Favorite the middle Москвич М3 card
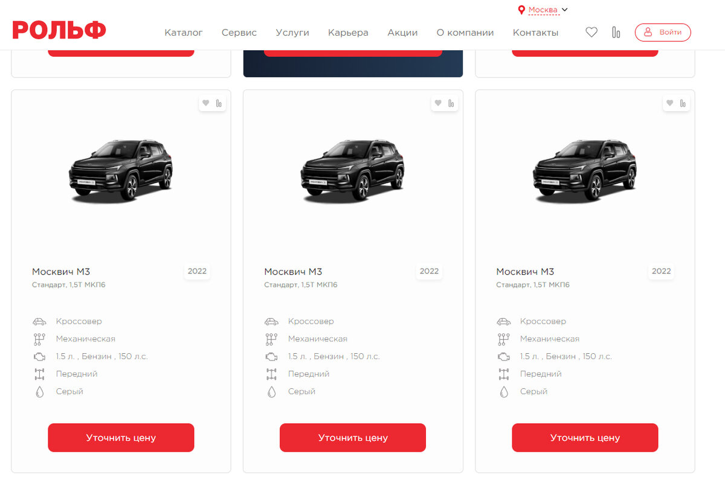 (437, 103)
